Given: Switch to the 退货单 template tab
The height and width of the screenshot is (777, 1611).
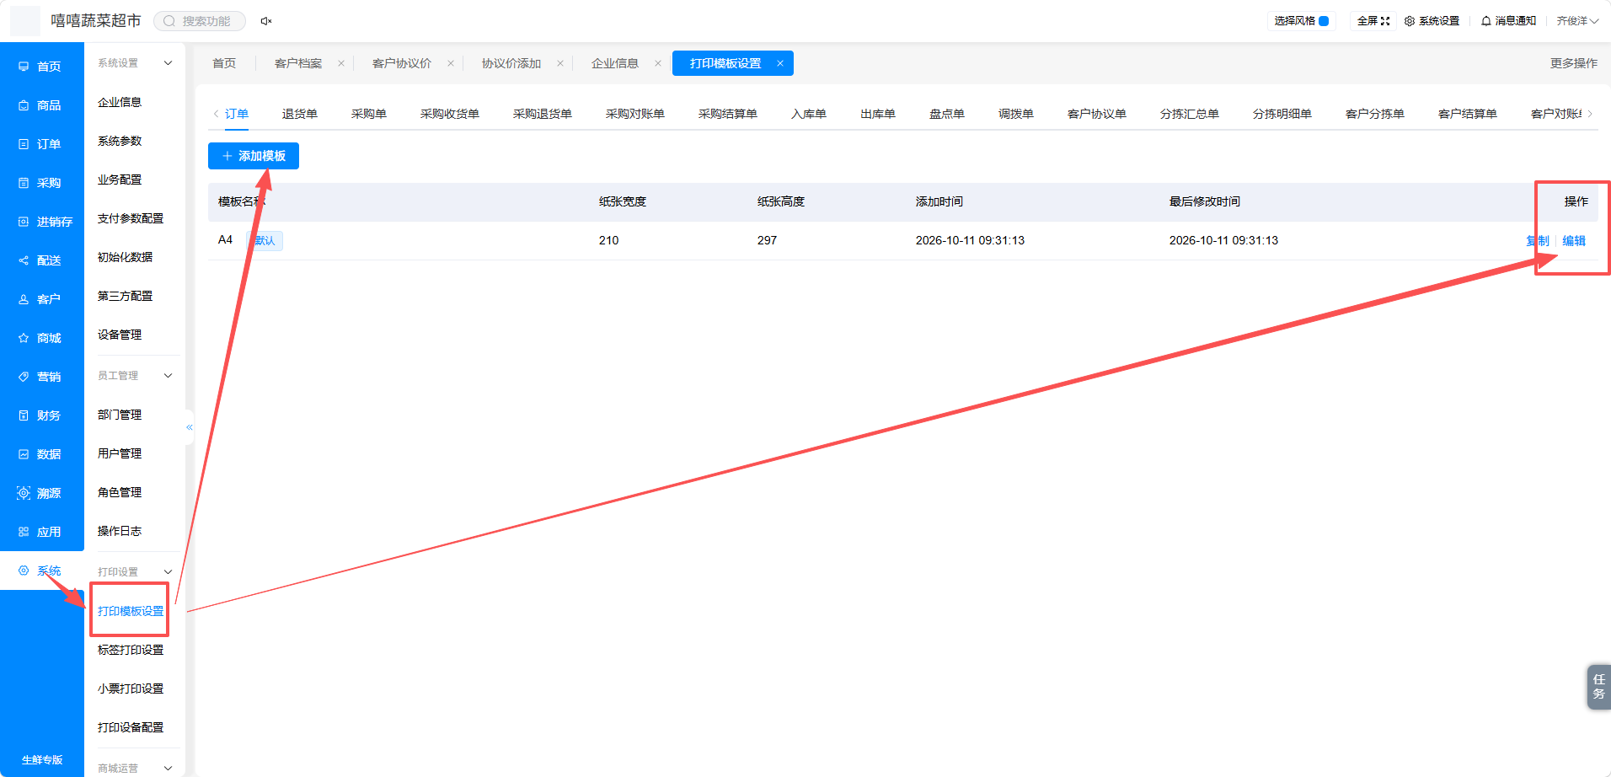Looking at the screenshot, I should [300, 114].
